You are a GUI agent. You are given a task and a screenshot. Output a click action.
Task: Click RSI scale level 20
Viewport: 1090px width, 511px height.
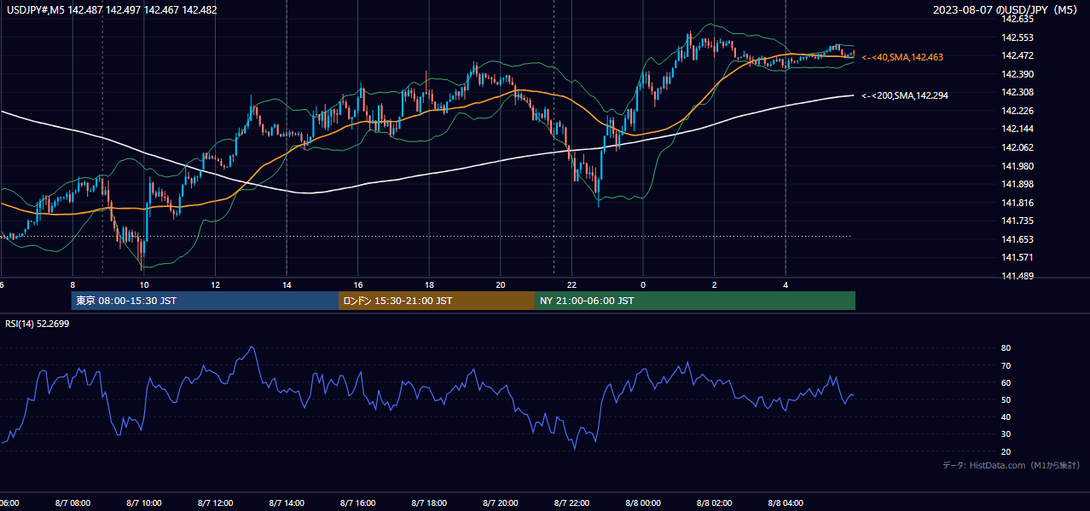(x=1006, y=451)
